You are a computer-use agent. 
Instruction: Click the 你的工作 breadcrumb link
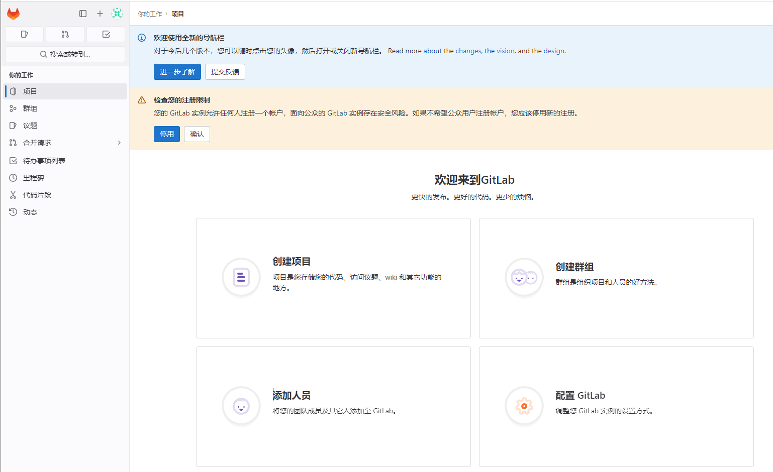(x=150, y=14)
